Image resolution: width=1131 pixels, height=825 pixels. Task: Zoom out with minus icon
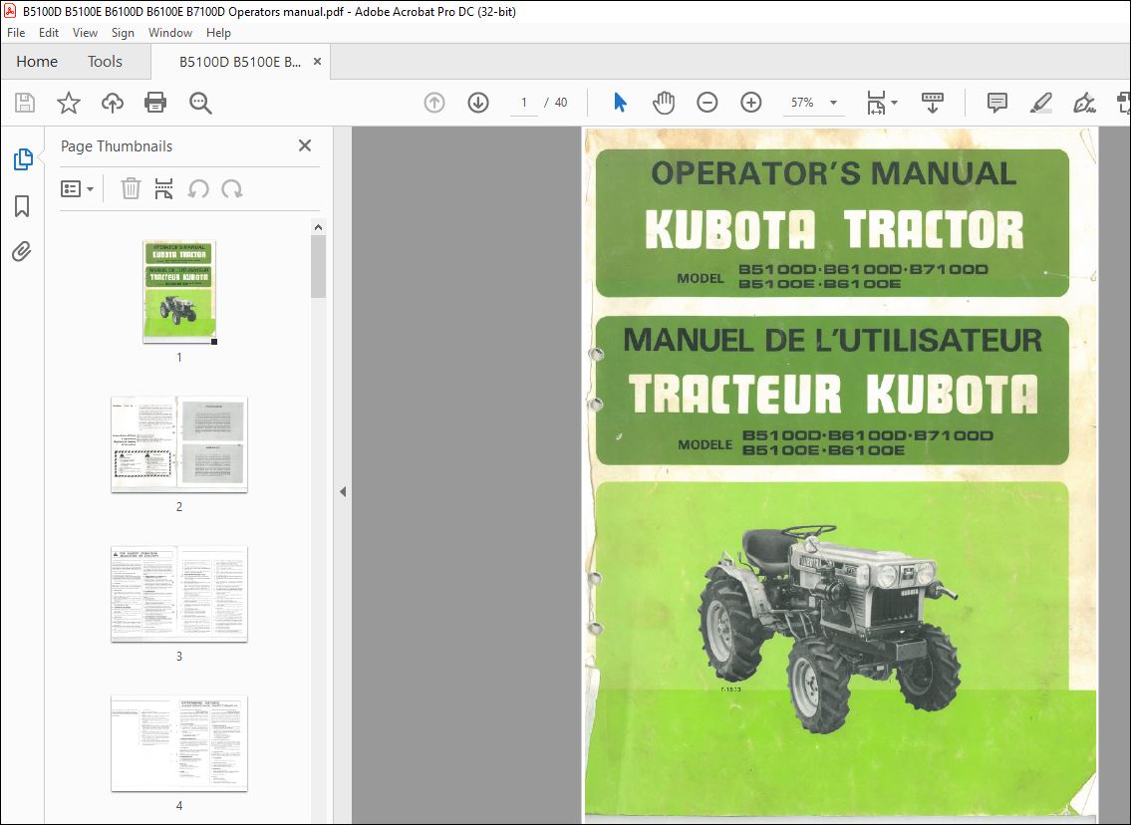[x=707, y=104]
